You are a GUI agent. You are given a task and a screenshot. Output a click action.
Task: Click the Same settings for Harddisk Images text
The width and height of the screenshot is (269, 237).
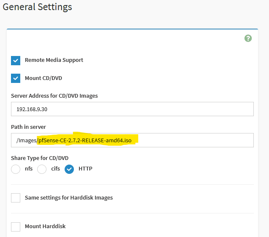[69, 197]
